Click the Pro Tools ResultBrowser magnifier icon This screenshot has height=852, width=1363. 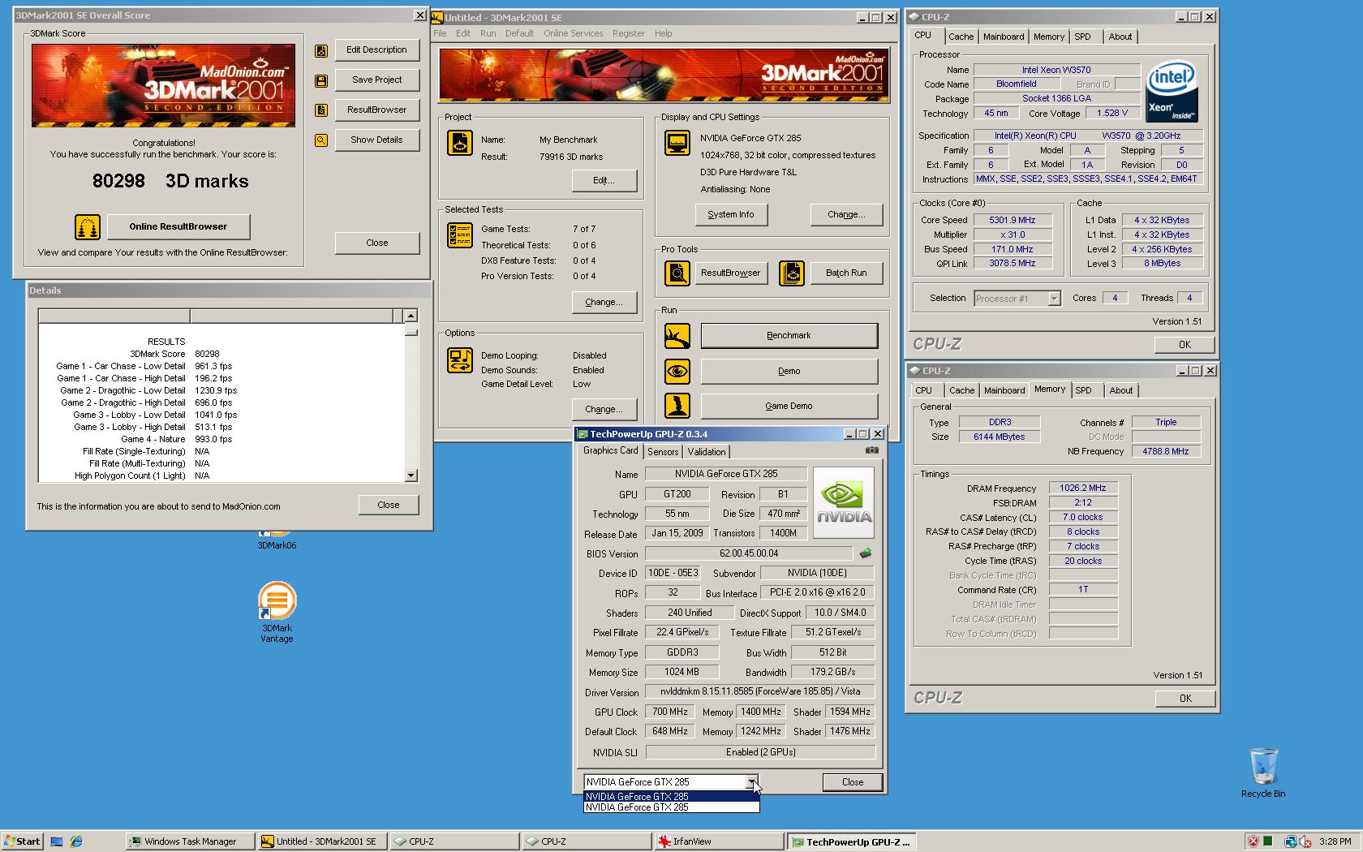point(677,273)
